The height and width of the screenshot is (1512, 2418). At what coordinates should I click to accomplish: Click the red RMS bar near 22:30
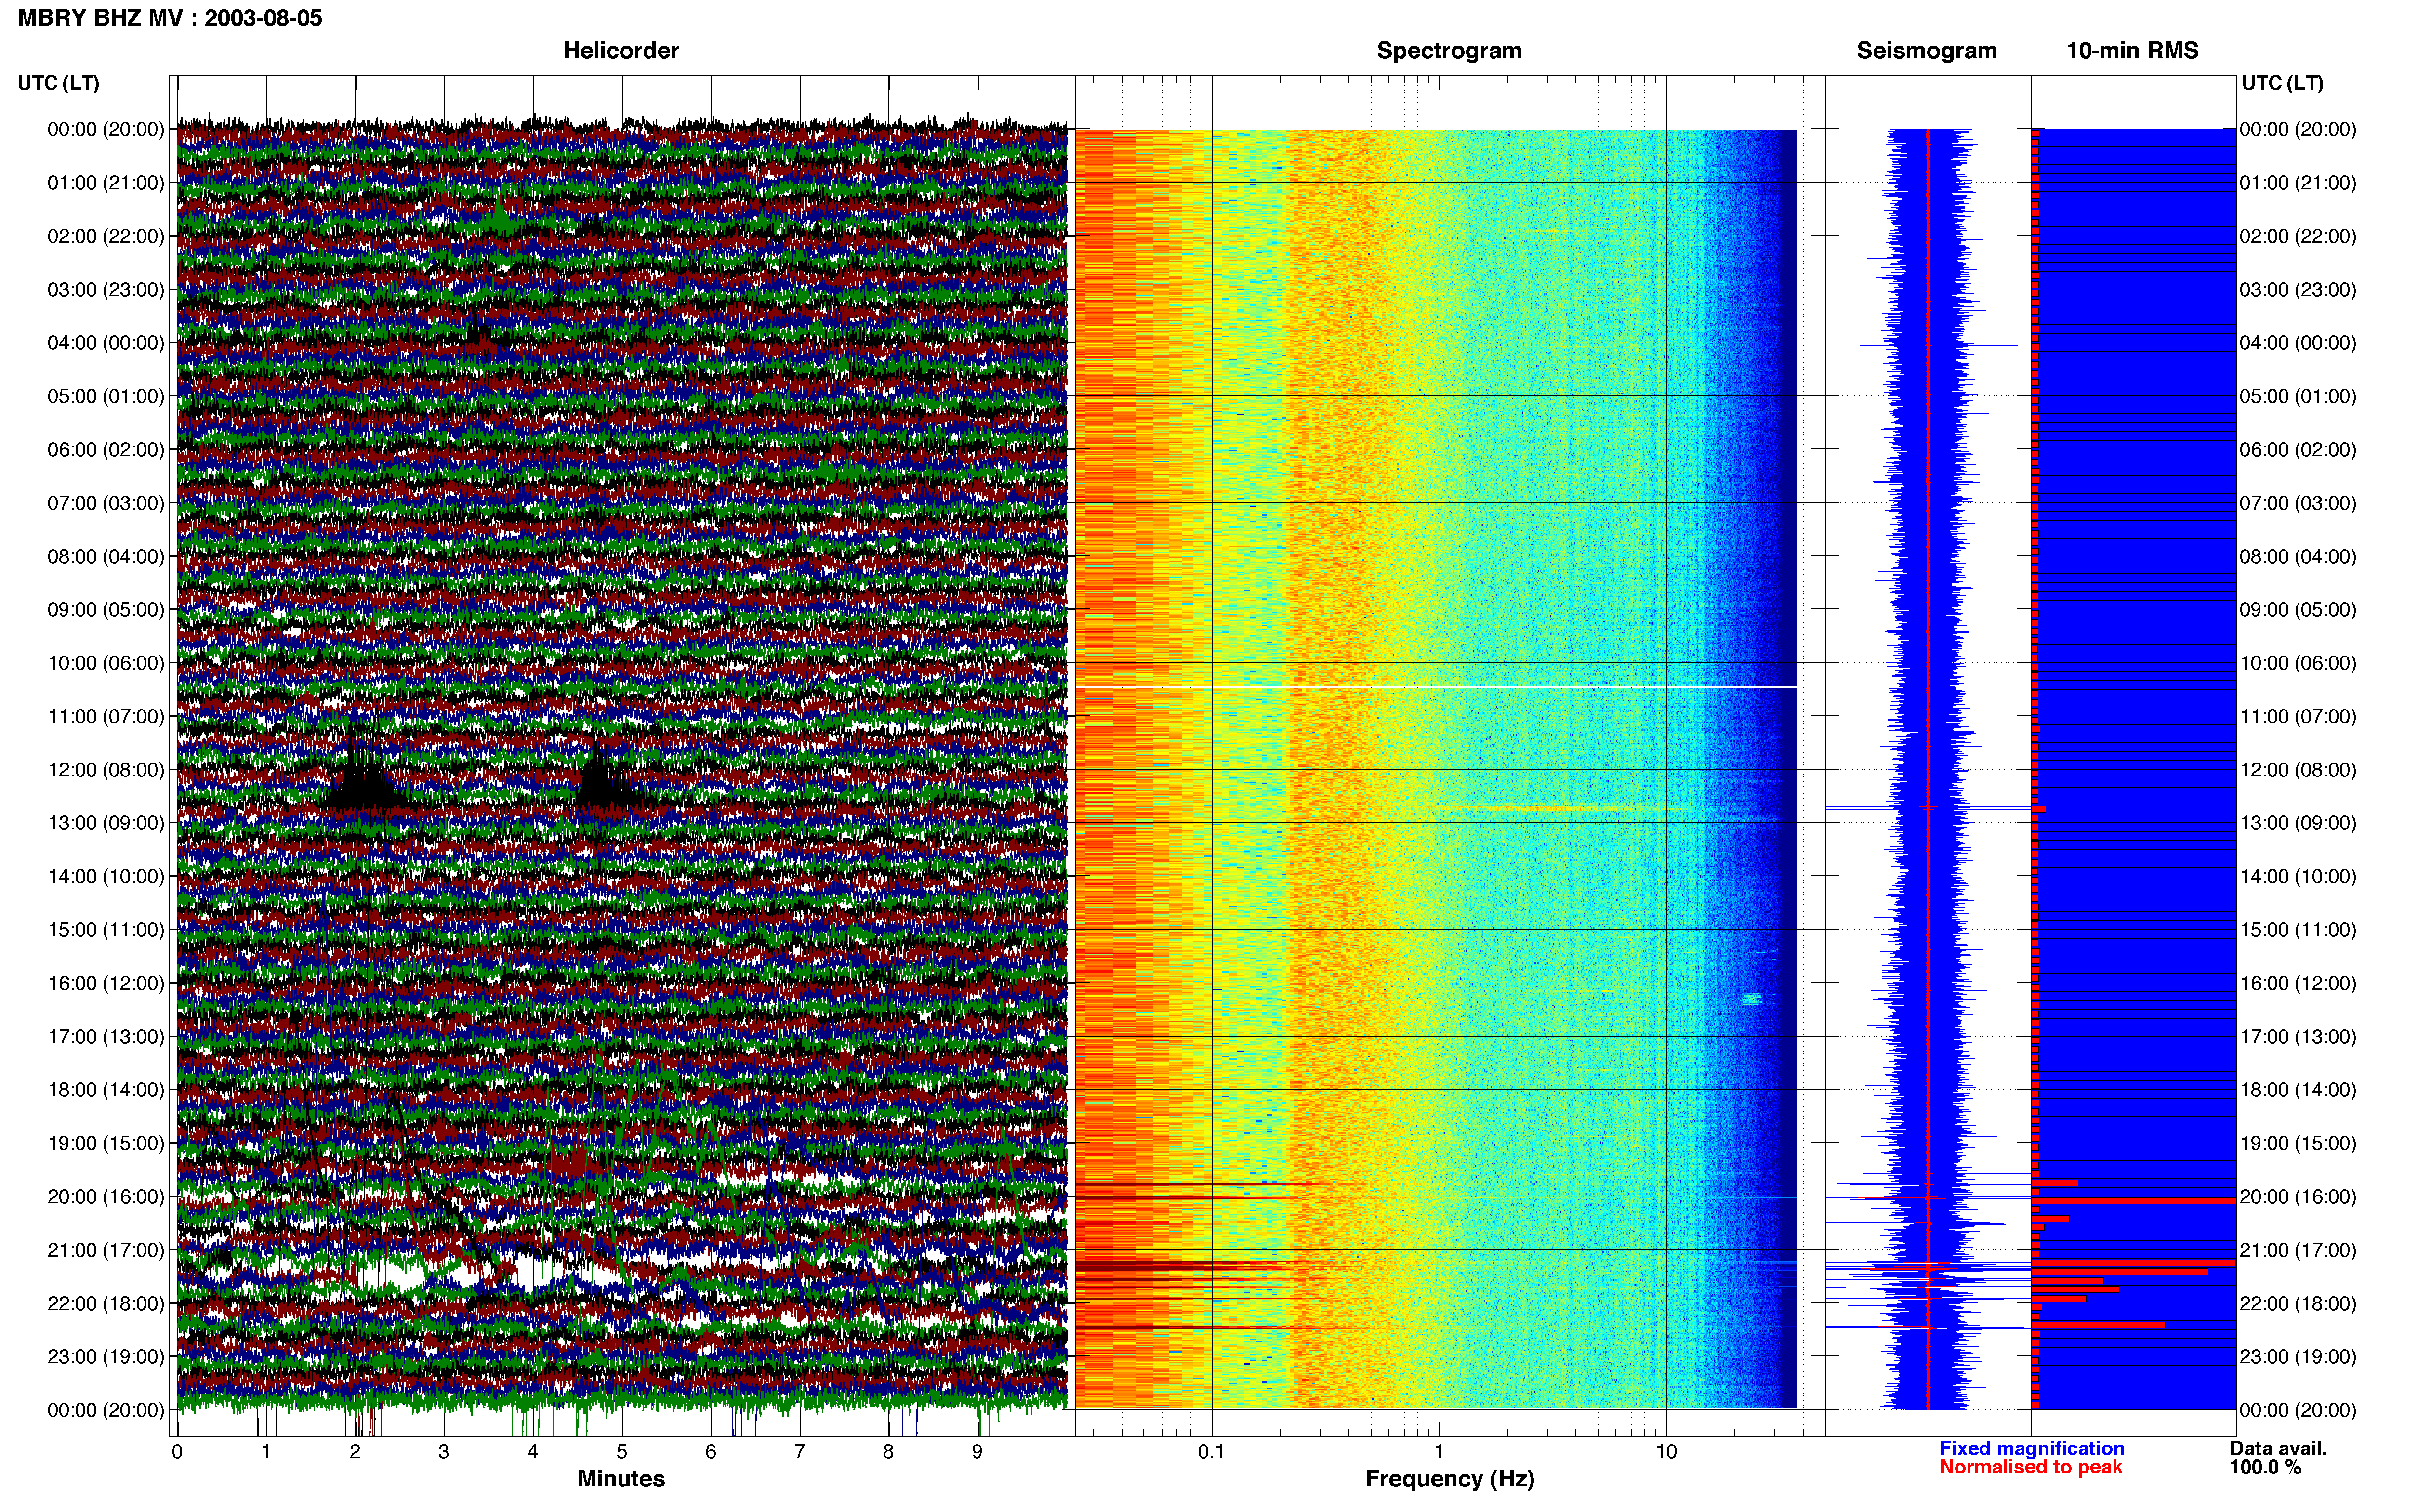coord(2098,1325)
